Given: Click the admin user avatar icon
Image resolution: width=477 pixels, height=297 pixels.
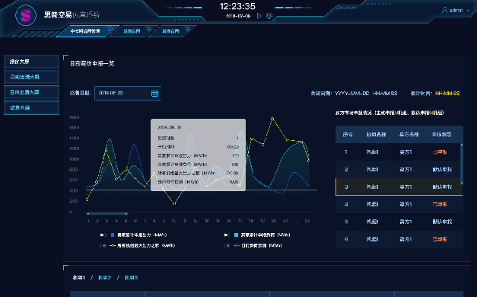Looking at the screenshot, I should coord(444,11).
